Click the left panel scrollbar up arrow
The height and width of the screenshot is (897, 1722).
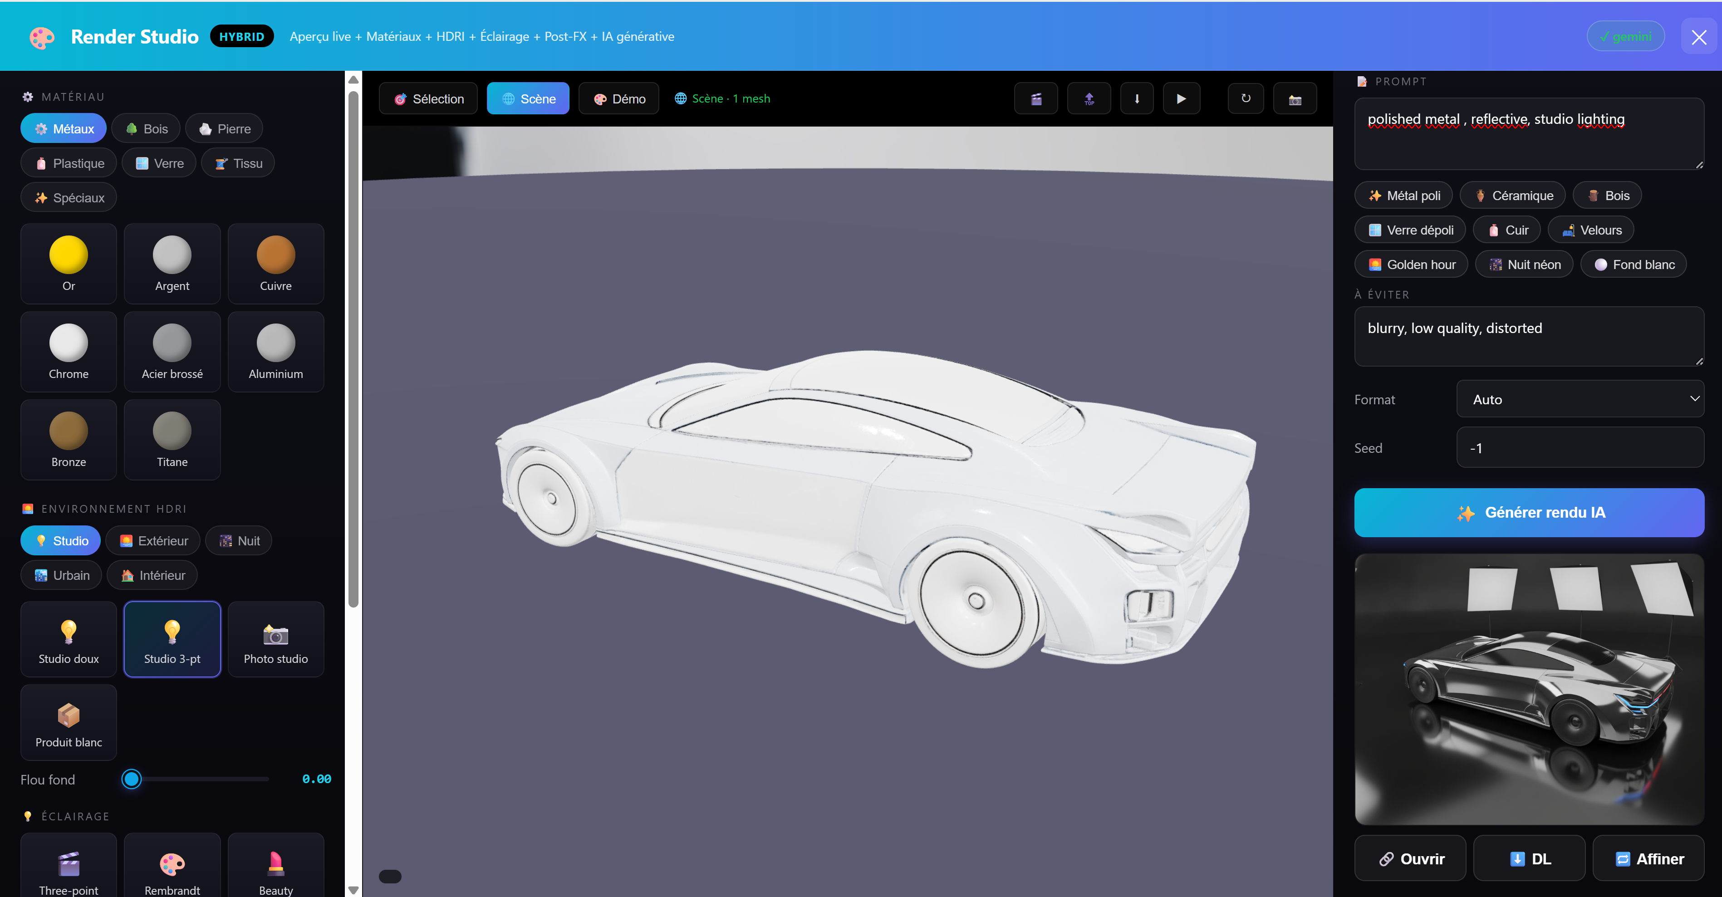click(353, 80)
